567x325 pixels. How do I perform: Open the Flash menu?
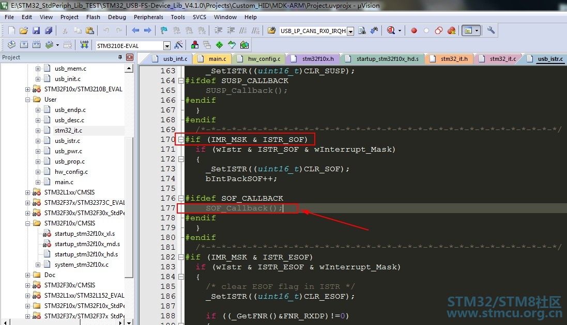(94, 17)
